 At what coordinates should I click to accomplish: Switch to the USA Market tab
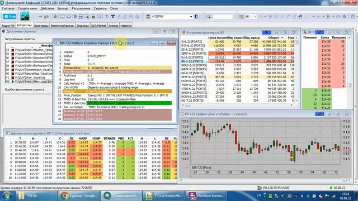coord(98,26)
